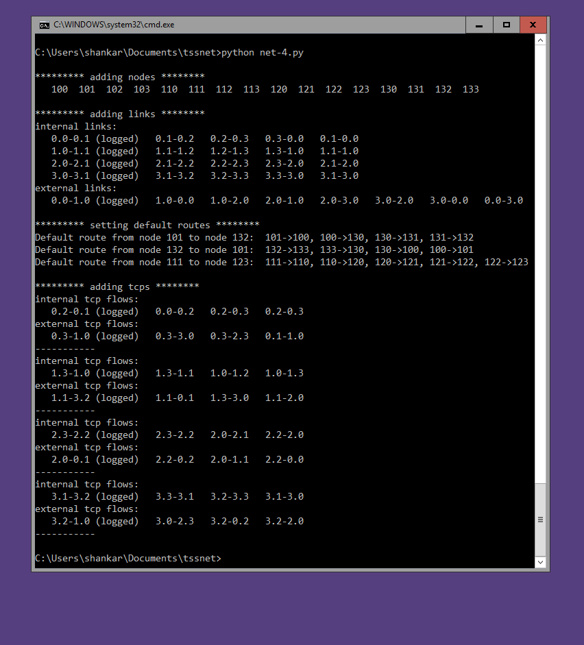
Task: Click node number 113
Action: coord(252,89)
